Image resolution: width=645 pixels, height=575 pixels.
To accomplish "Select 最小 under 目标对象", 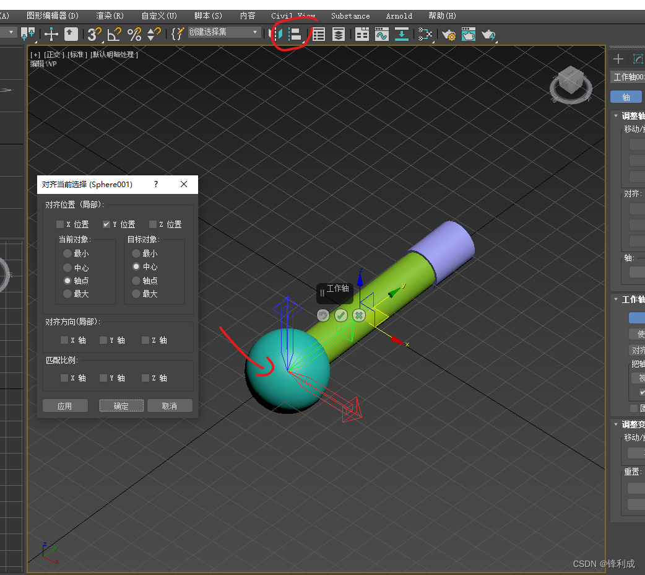I will pos(136,253).
